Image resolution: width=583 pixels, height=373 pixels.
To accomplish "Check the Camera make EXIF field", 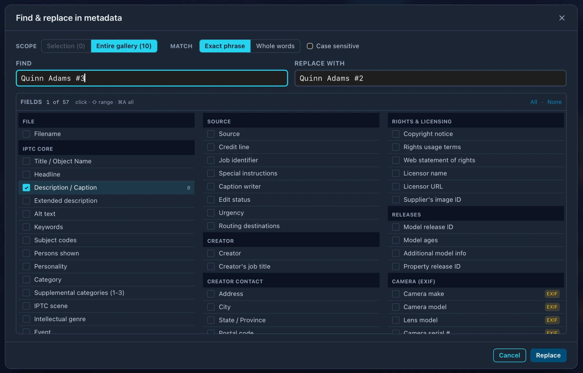I will click(396, 294).
